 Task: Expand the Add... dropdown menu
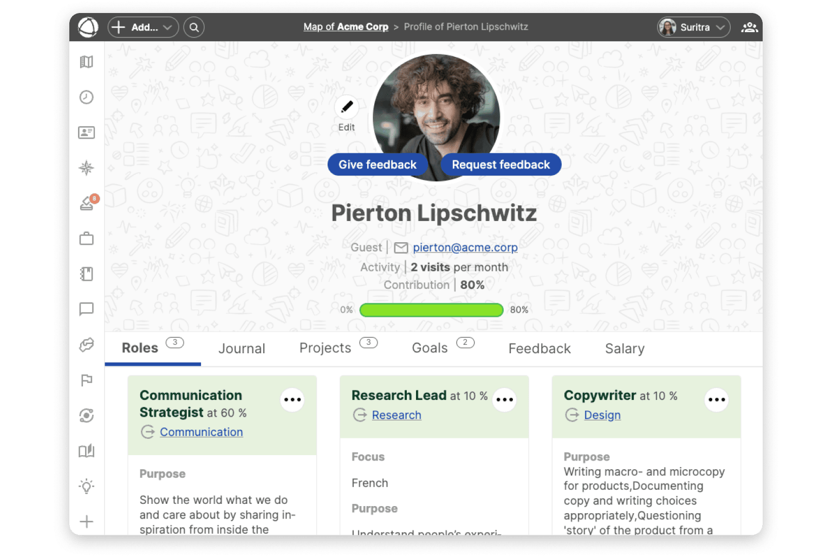click(x=144, y=27)
